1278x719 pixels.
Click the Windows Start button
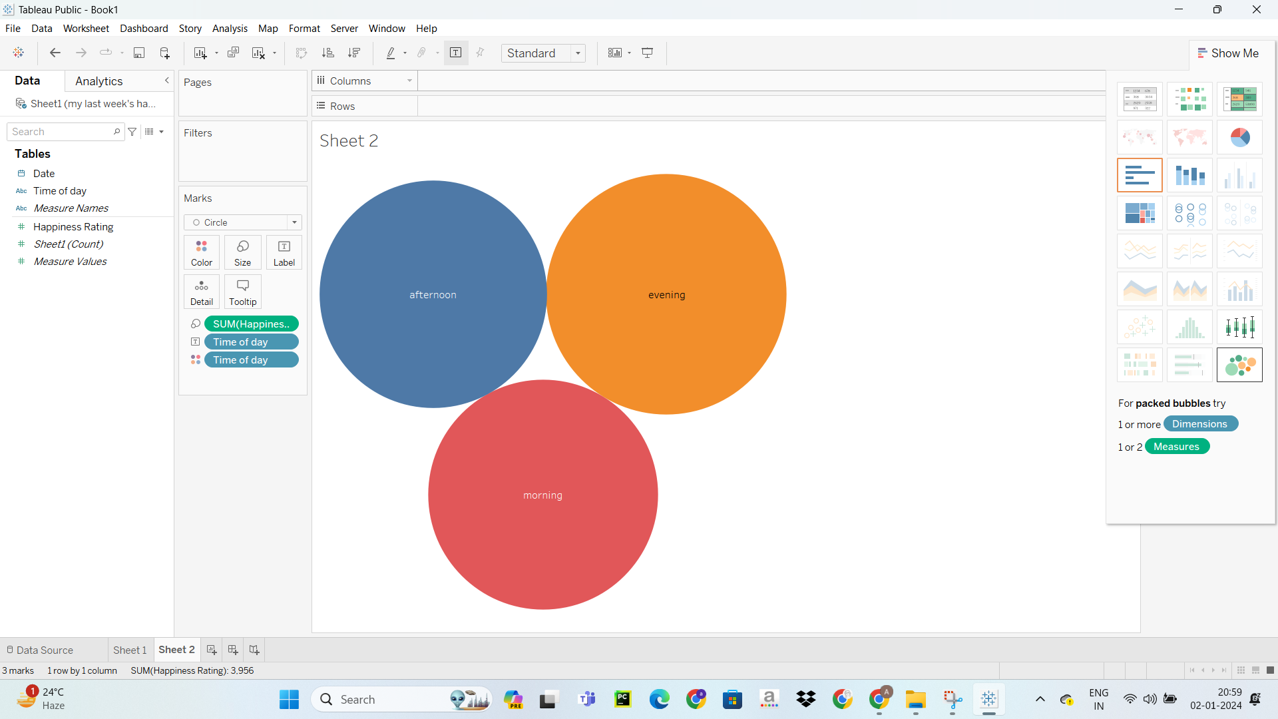click(289, 700)
